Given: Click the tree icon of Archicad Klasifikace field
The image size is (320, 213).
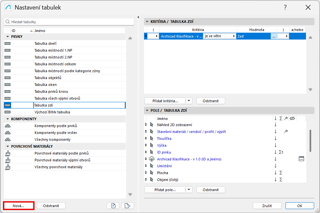Looking at the screenshot, I should coord(151,159).
